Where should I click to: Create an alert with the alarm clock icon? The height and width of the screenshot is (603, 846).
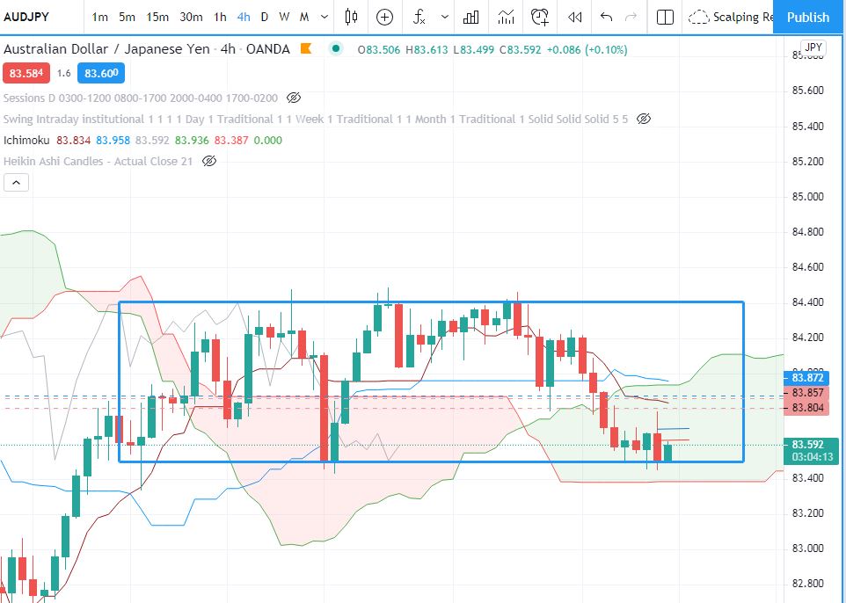pos(540,18)
